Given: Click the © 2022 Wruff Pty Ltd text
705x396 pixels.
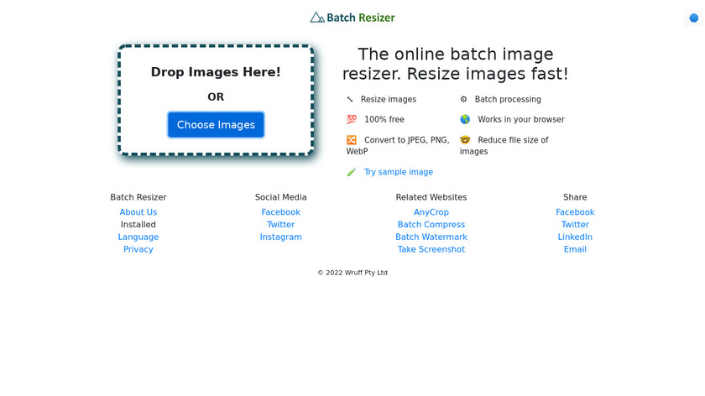Looking at the screenshot, I should tap(352, 273).
